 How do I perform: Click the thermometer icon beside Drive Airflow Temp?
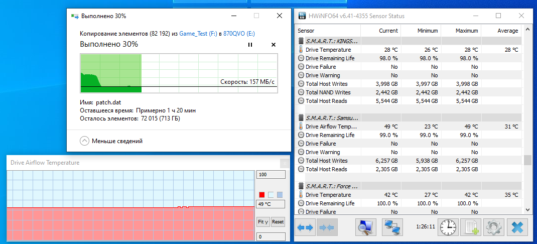tap(301, 127)
